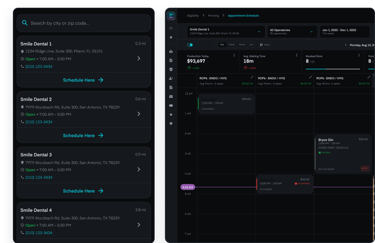
Task: Open the add-patient person icon
Action: (171, 78)
